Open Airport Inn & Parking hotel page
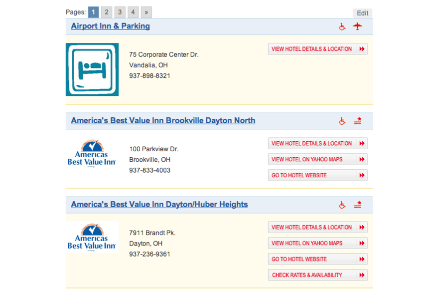The image size is (437, 293). (x=110, y=26)
